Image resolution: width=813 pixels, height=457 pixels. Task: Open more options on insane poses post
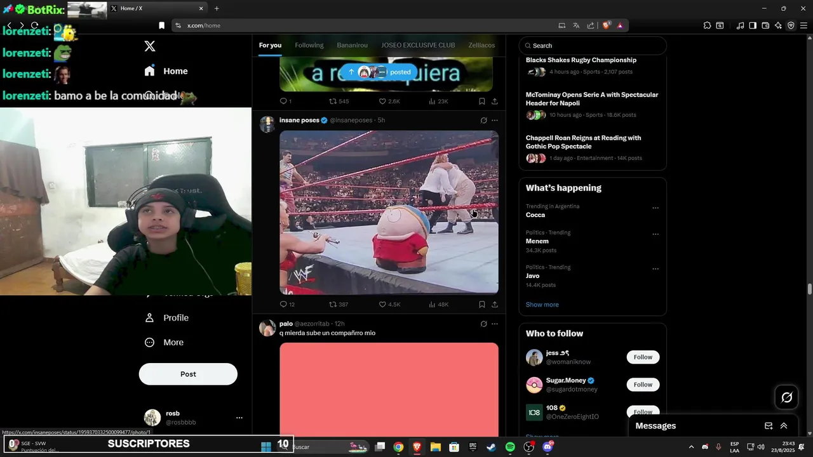coord(495,120)
